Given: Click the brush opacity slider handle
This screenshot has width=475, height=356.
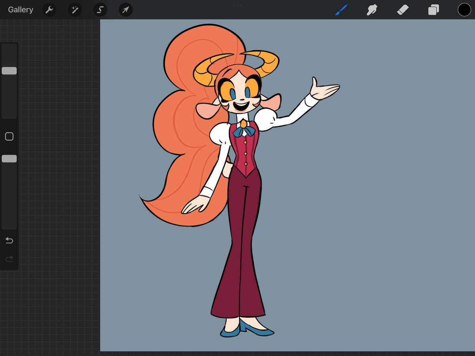Looking at the screenshot, I should (9, 159).
